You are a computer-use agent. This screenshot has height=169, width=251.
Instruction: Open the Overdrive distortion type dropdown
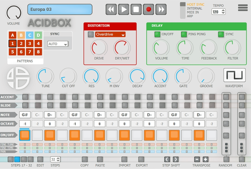tap(110, 34)
